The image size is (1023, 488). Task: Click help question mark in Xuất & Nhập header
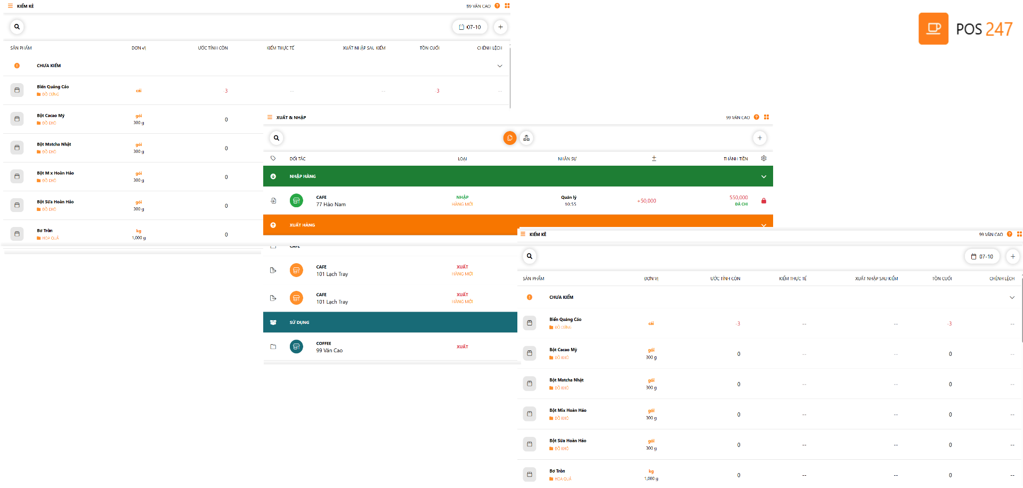[x=756, y=117]
